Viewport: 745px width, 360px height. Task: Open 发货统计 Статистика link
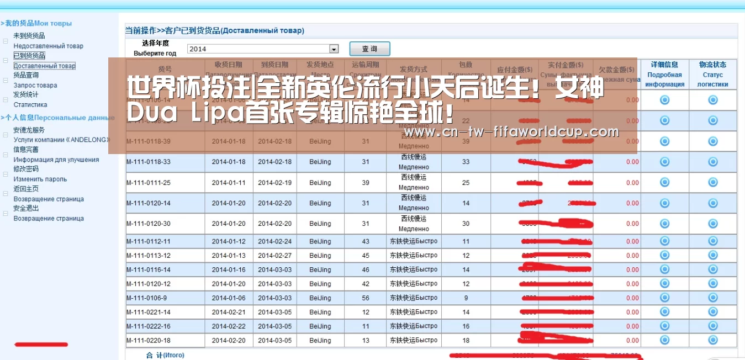30,99
